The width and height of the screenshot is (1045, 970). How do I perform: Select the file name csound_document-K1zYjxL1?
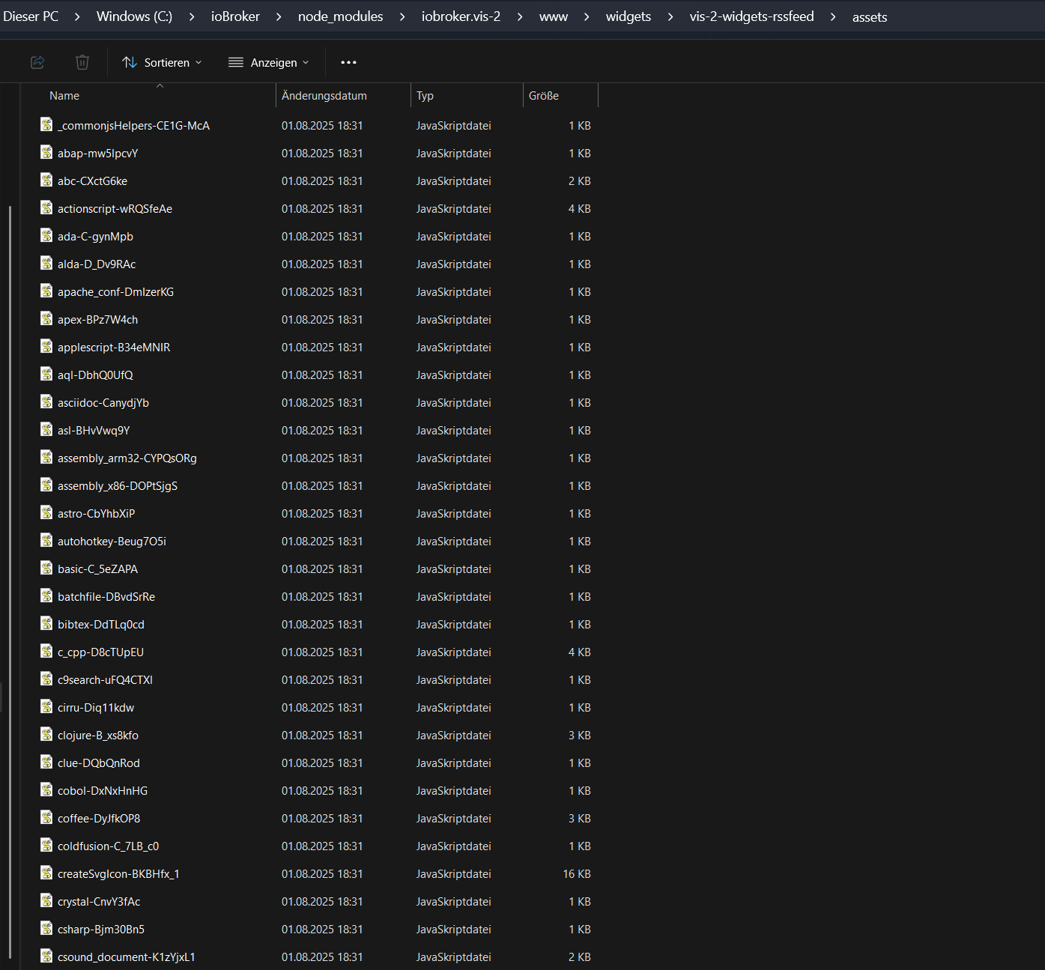click(127, 957)
